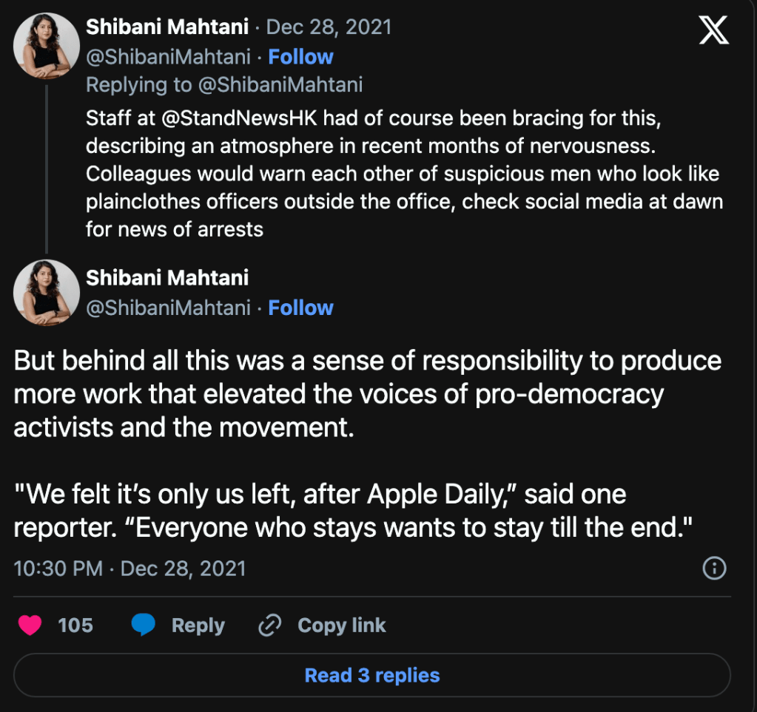The height and width of the screenshot is (712, 757).
Task: Like the tweet with the heart icon
Action: tap(30, 625)
